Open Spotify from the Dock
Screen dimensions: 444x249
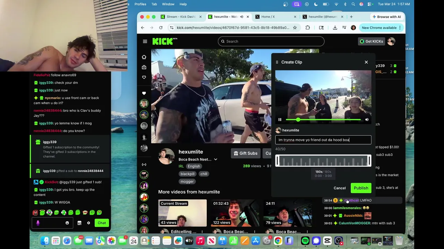pos(305,240)
